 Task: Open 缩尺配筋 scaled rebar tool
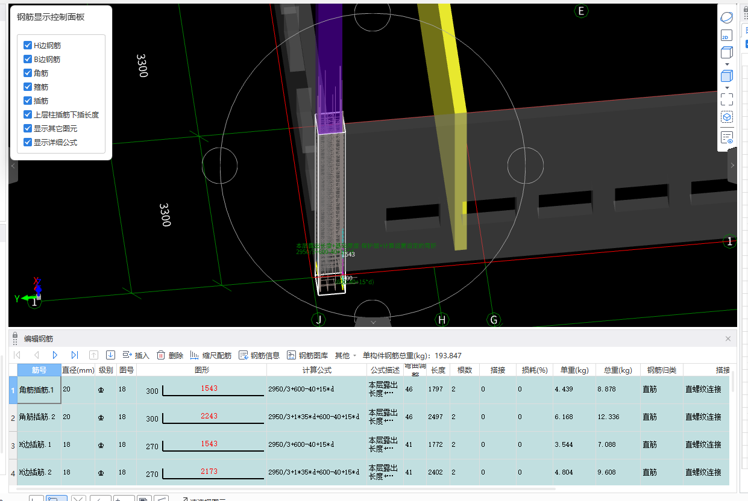pos(210,355)
